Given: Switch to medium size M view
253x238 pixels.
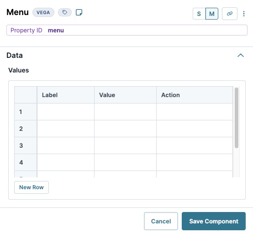Looking at the screenshot, I should (212, 14).
